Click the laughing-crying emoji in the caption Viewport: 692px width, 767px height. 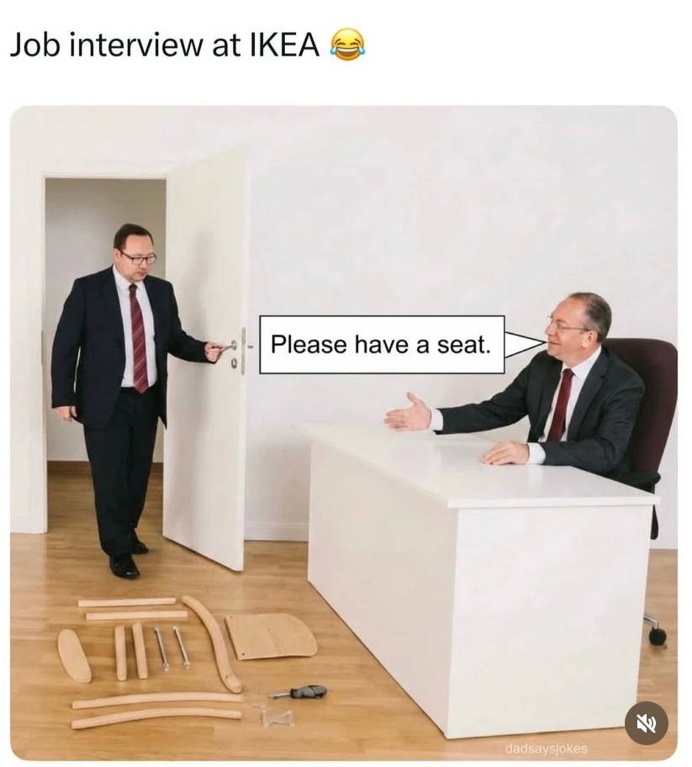pyautogui.click(x=348, y=45)
